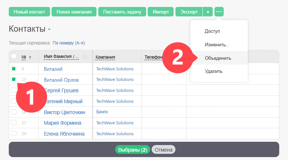Click the favorites star in name header
Image resolution: width=288 pixels, height=160 pixels.
(x=85, y=57)
